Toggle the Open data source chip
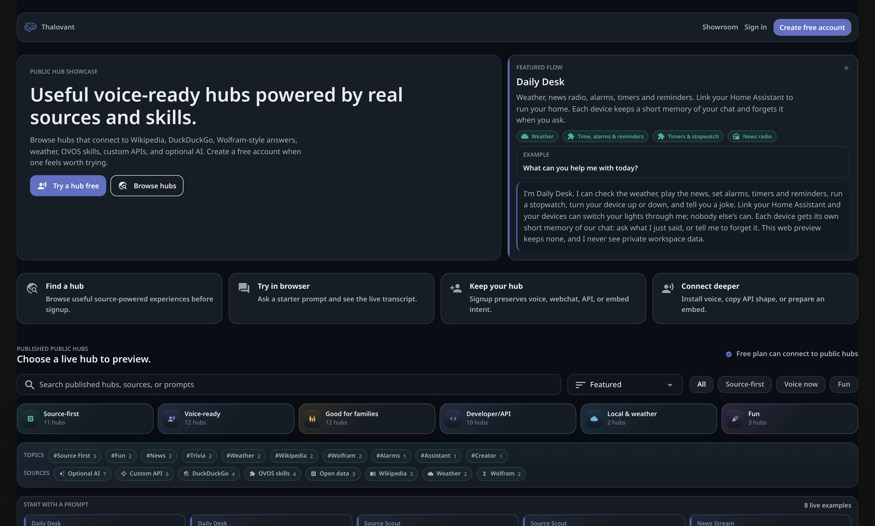875x526 pixels. tap(333, 474)
